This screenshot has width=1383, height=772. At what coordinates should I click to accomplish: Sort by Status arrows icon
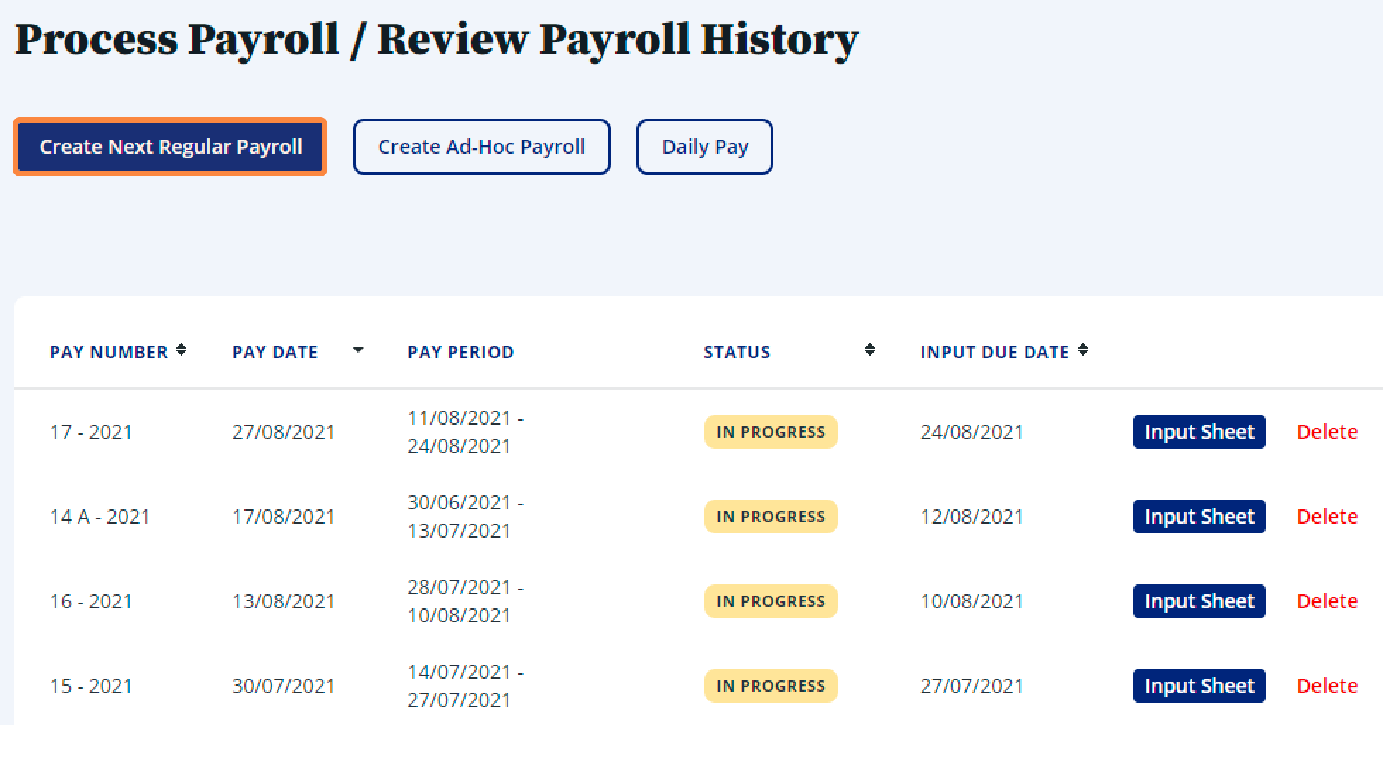click(870, 350)
